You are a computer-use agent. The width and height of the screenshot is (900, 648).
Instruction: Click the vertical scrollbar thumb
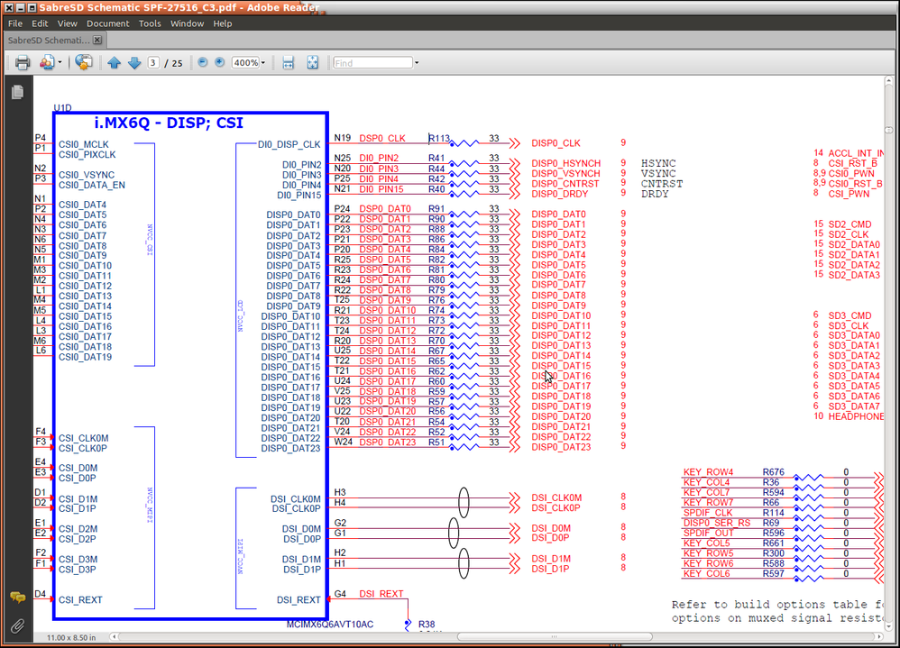888,130
